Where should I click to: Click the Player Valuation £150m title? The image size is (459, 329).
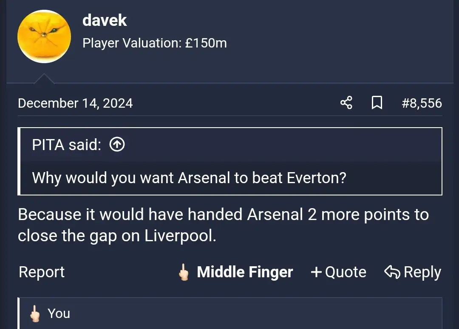[x=155, y=43]
